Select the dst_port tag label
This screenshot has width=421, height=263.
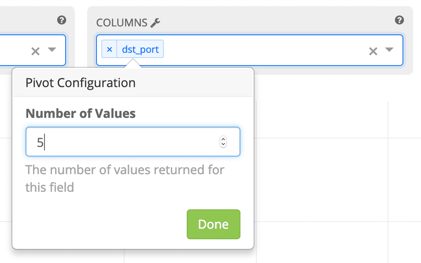pos(140,49)
